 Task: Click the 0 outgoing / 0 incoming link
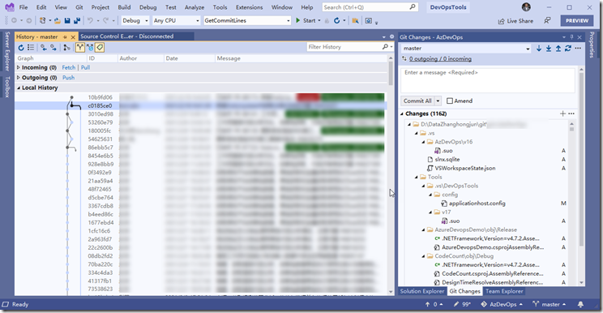click(440, 59)
